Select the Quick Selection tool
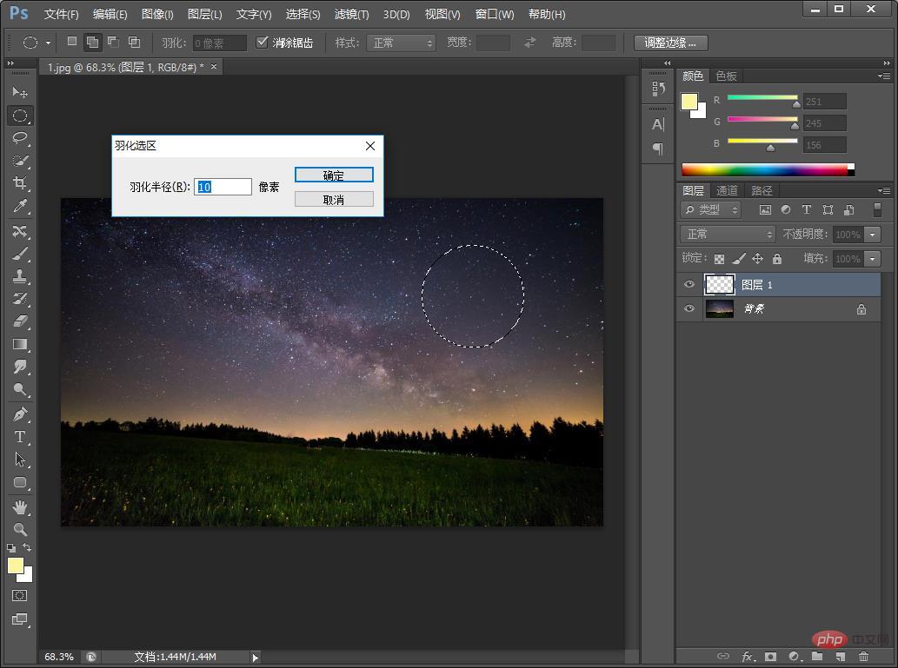Screen dimensions: 898x668 (x=20, y=161)
